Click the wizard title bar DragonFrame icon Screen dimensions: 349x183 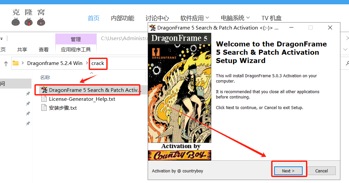(x=152, y=28)
